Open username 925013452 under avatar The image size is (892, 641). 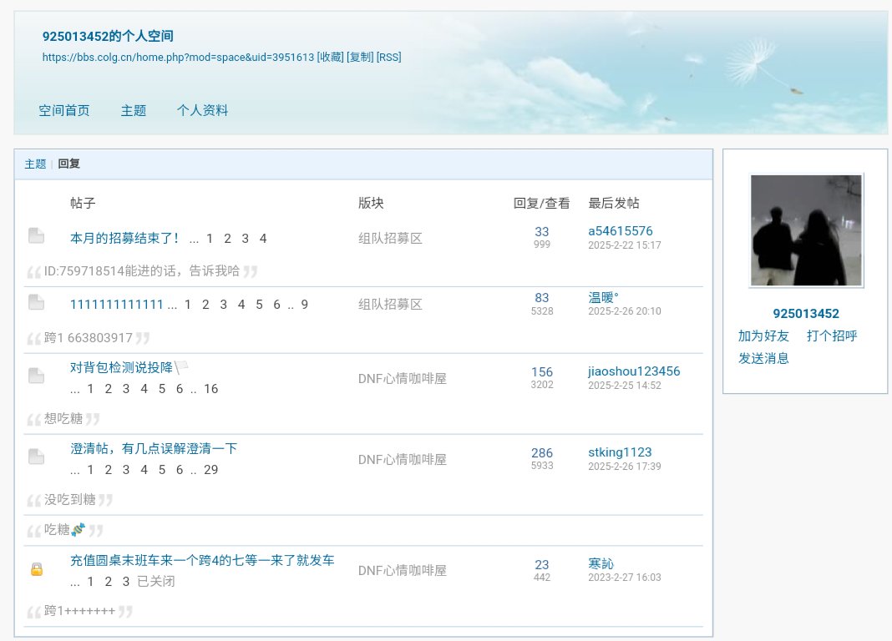click(805, 313)
